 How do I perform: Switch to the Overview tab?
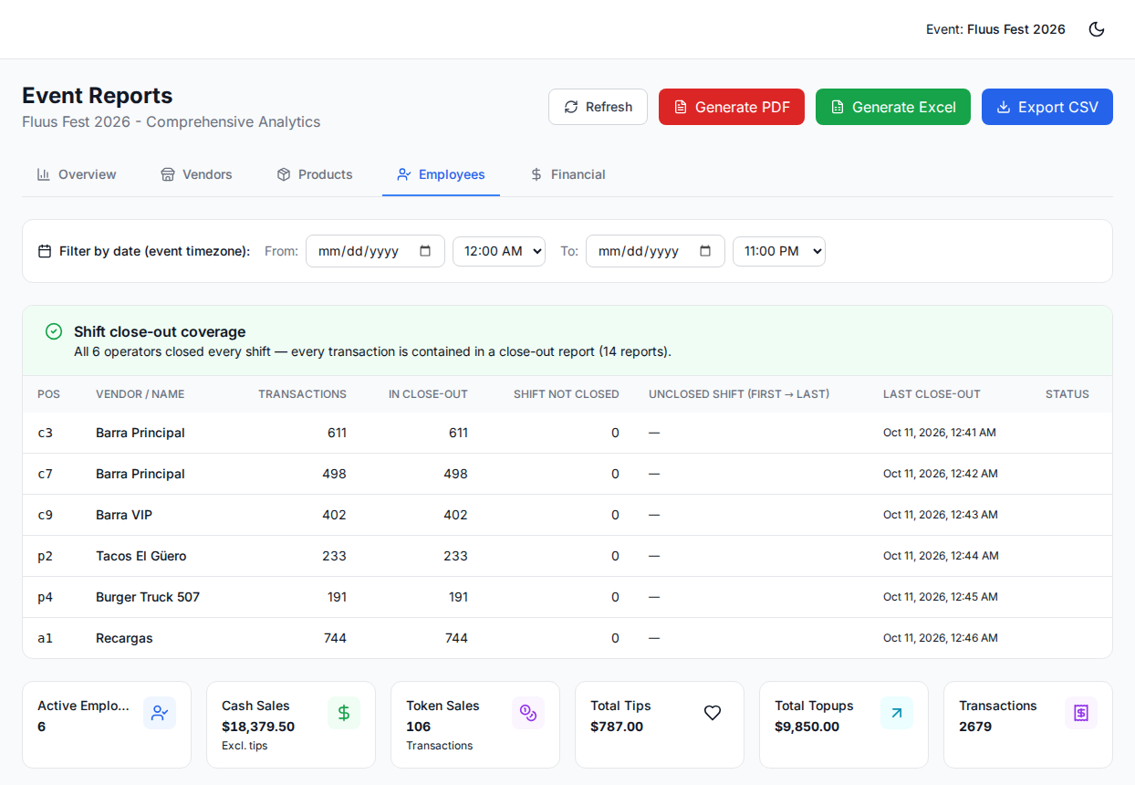[x=77, y=174]
